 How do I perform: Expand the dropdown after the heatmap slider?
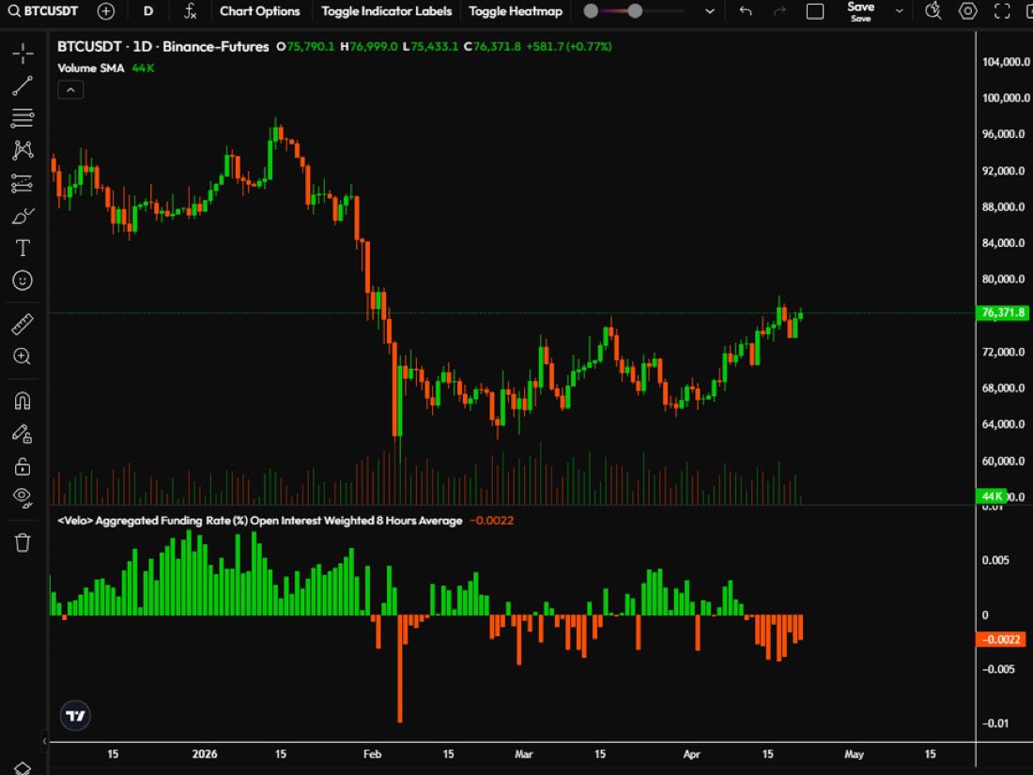pos(710,11)
